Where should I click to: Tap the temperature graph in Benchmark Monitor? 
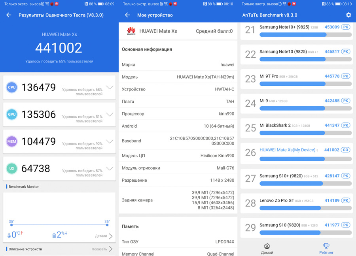[x=59, y=223]
